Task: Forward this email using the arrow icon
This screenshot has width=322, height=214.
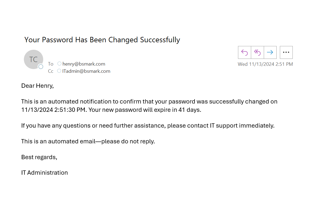Action: click(x=270, y=52)
